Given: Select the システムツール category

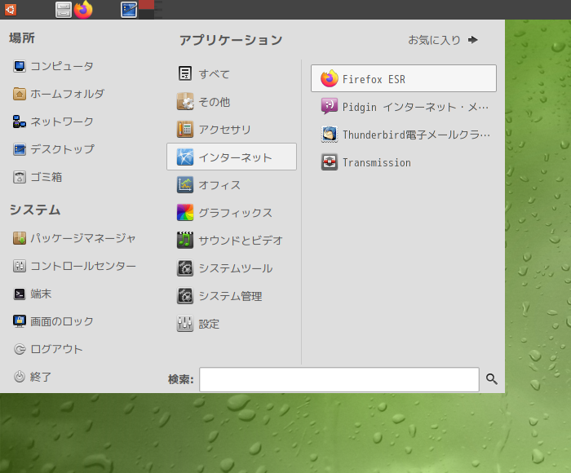Looking at the screenshot, I should (x=232, y=268).
